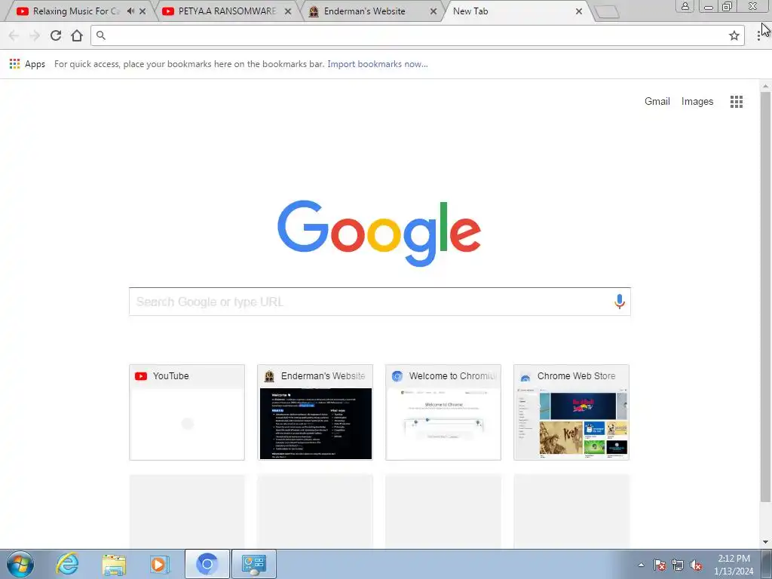The image size is (772, 579).
Task: Open Windows Media Player in taskbar
Action: pos(159,564)
